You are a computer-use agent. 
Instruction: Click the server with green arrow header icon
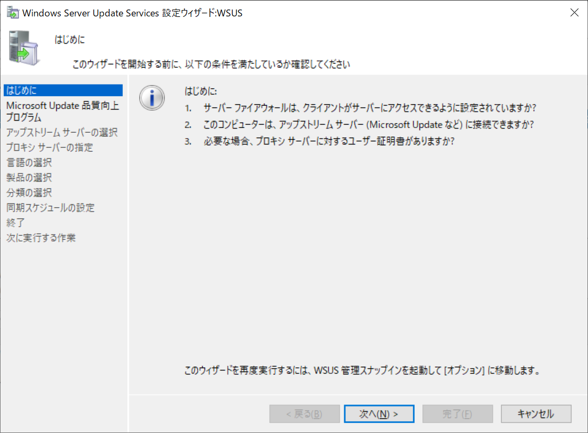click(23, 48)
